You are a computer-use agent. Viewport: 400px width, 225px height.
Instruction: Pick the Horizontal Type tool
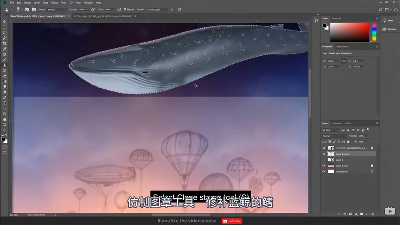[5, 103]
